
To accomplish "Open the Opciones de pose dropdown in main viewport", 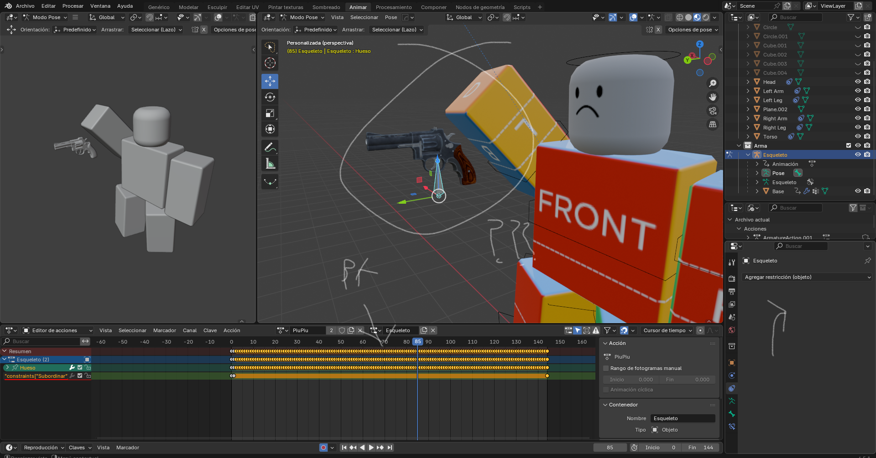I will click(693, 30).
